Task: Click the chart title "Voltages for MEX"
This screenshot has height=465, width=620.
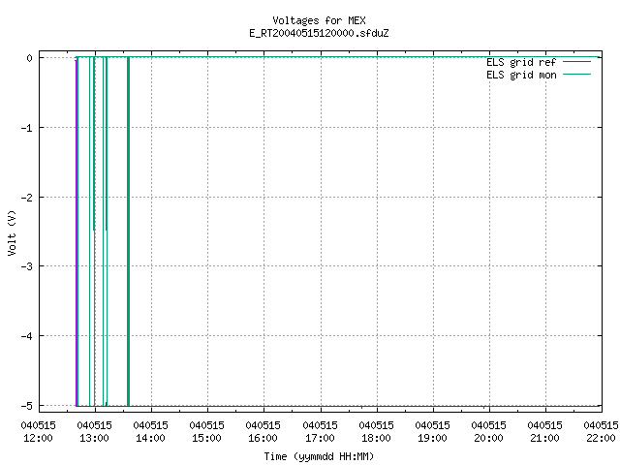Action: click(x=319, y=20)
